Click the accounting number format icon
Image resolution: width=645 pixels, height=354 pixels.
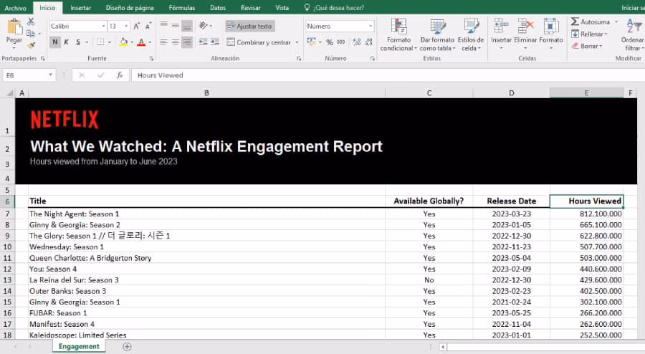click(x=312, y=42)
